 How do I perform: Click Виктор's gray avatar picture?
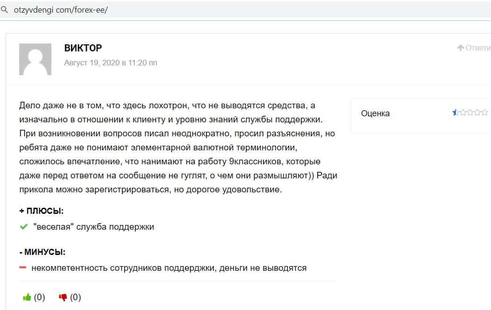click(x=35, y=59)
